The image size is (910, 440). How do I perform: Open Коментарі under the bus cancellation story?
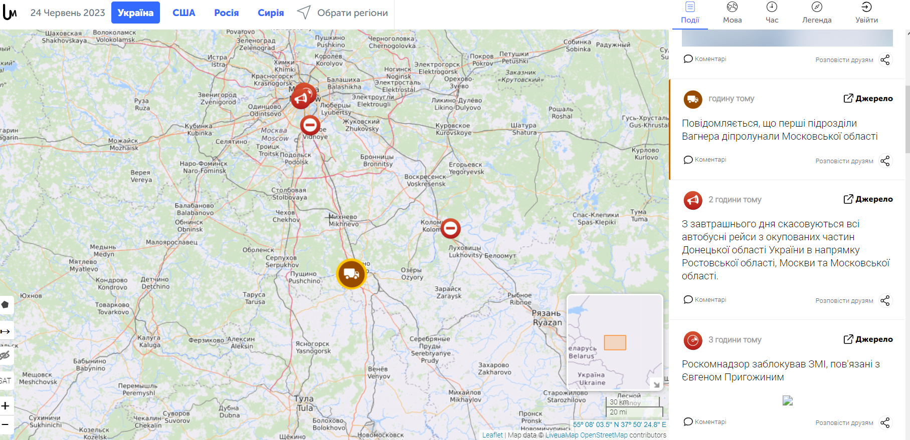click(x=705, y=299)
